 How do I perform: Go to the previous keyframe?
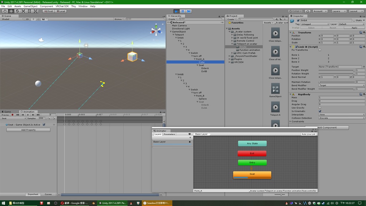pyautogui.click(x=23, y=115)
